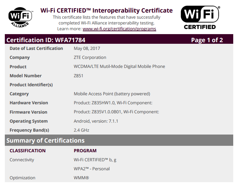Click the Product label
Image resolution: width=239 pixels, height=187 pixels.
18,67
